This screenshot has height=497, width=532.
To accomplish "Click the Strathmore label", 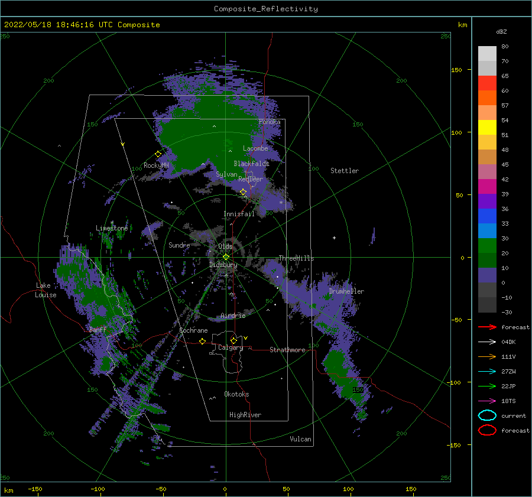I will click(287, 350).
